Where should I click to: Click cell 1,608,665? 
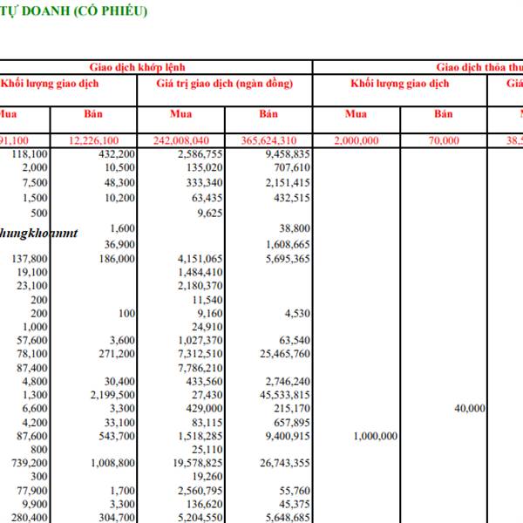click(288, 244)
